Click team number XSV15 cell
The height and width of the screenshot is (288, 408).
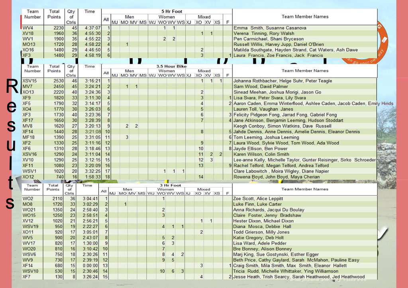pyautogui.click(x=29, y=81)
